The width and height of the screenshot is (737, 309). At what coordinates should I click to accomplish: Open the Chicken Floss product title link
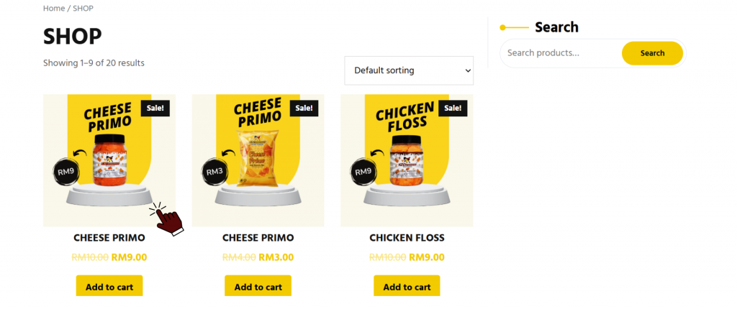pos(407,238)
